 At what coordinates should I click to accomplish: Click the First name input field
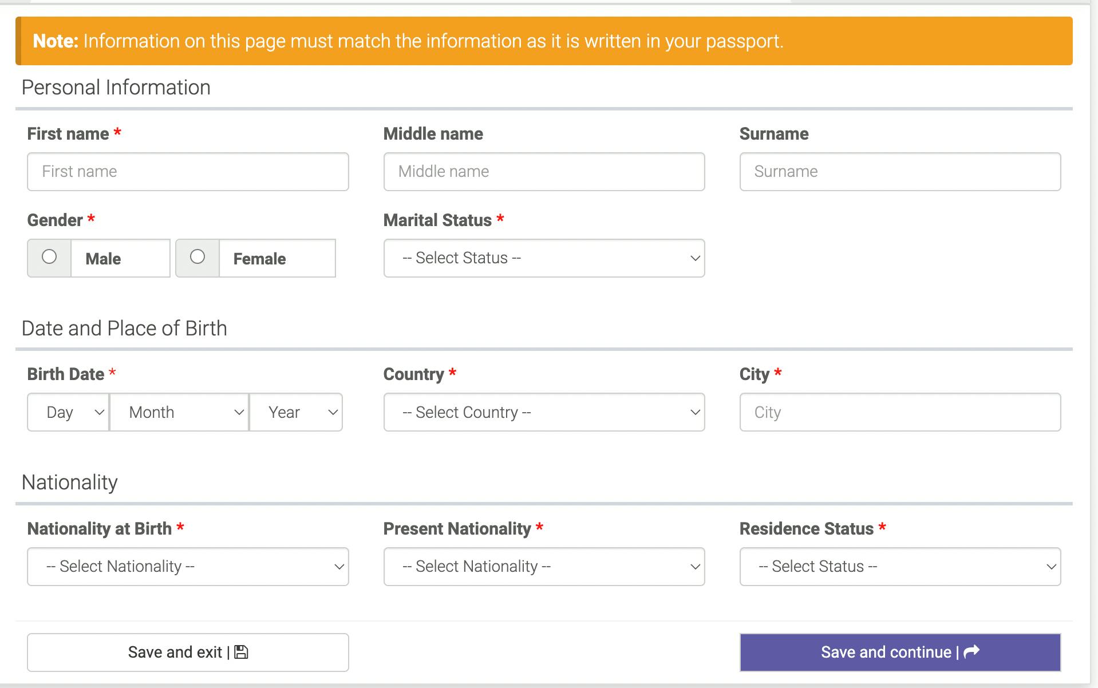(x=188, y=172)
